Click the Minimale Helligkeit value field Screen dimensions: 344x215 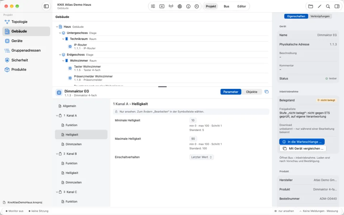coord(193,120)
